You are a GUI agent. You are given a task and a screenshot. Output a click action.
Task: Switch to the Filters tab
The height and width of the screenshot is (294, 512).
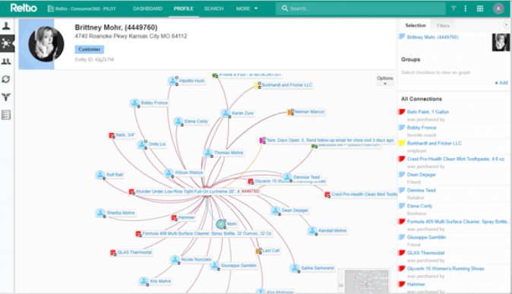tap(443, 26)
